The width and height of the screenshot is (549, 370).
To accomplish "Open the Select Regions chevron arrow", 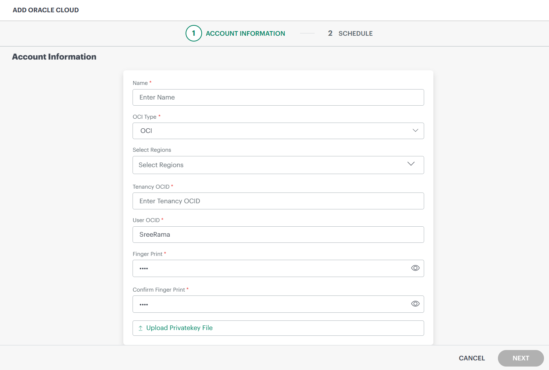I will point(411,164).
